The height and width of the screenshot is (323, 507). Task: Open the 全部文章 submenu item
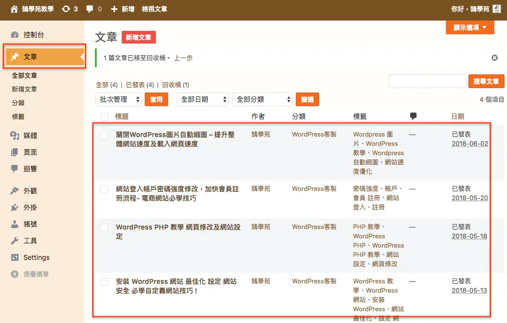click(x=24, y=75)
